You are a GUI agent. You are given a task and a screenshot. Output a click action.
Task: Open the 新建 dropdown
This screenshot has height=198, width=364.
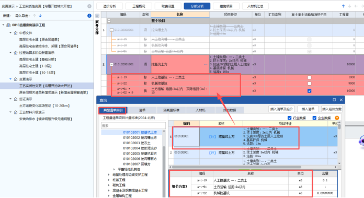pyautogui.click(x=7, y=16)
